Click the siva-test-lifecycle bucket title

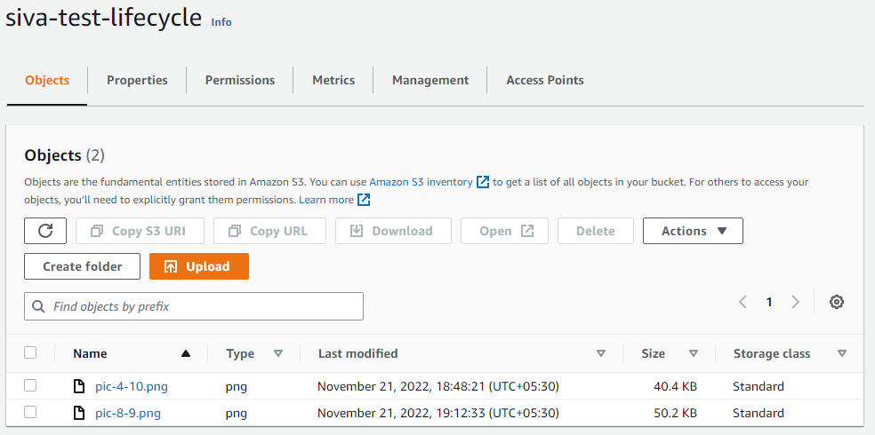[103, 18]
